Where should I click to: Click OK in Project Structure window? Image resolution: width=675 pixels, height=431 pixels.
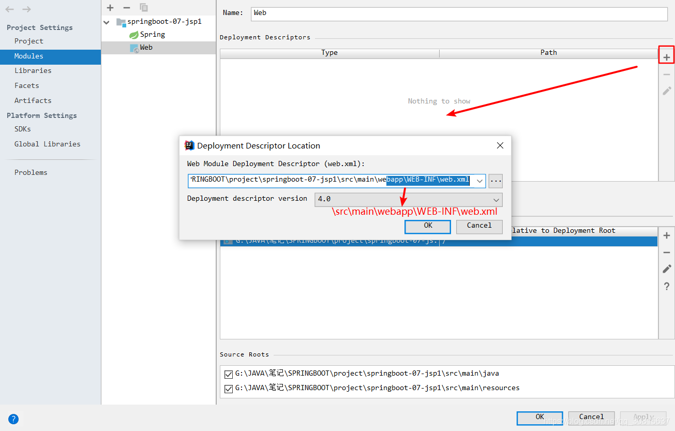[539, 418]
